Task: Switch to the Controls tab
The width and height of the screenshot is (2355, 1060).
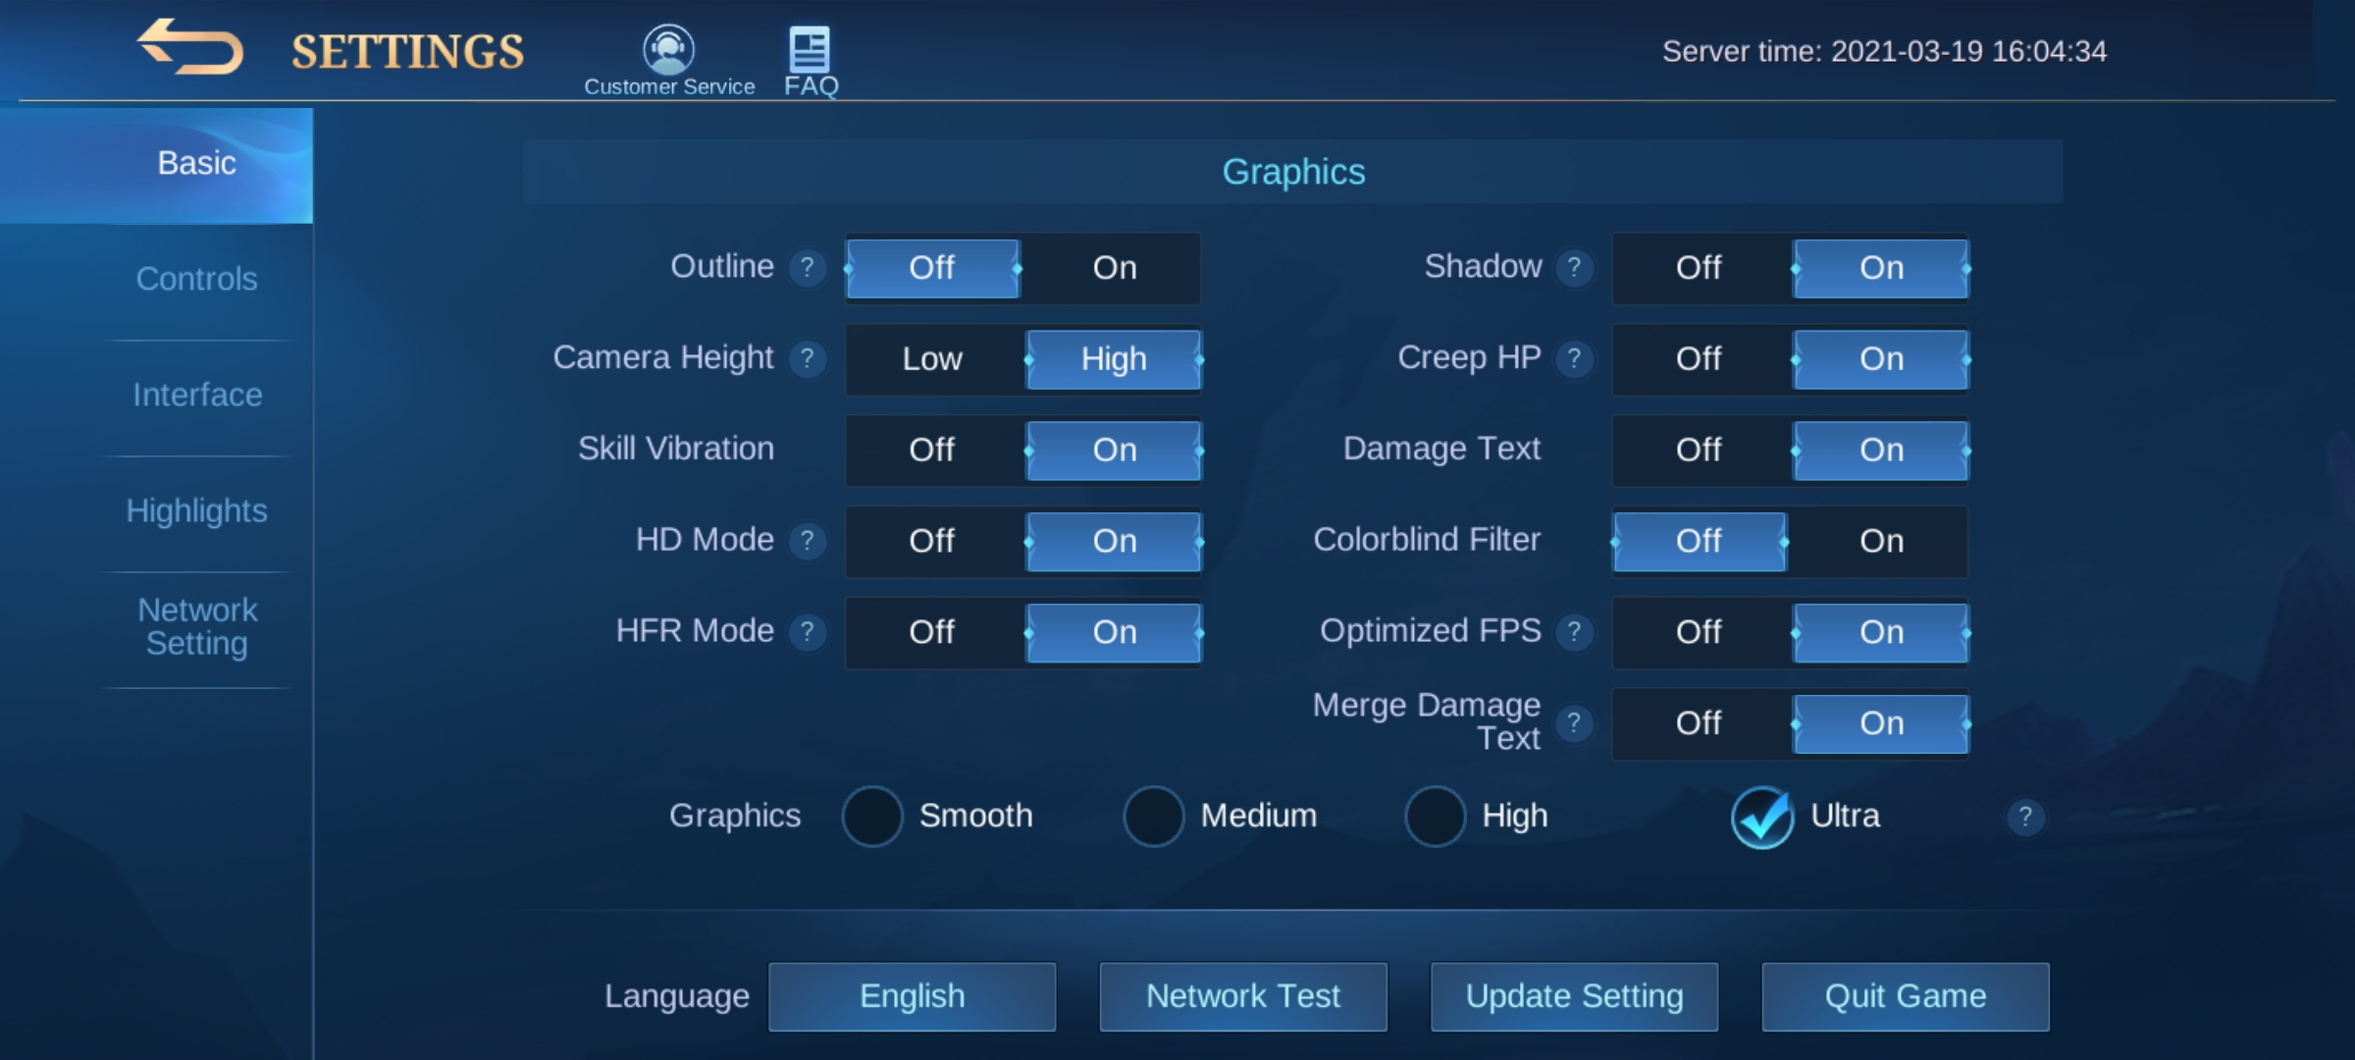Action: [x=196, y=280]
